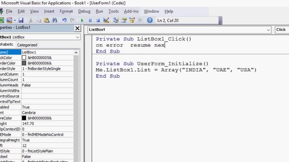Click the HelpContextID value 0

coord(47,129)
